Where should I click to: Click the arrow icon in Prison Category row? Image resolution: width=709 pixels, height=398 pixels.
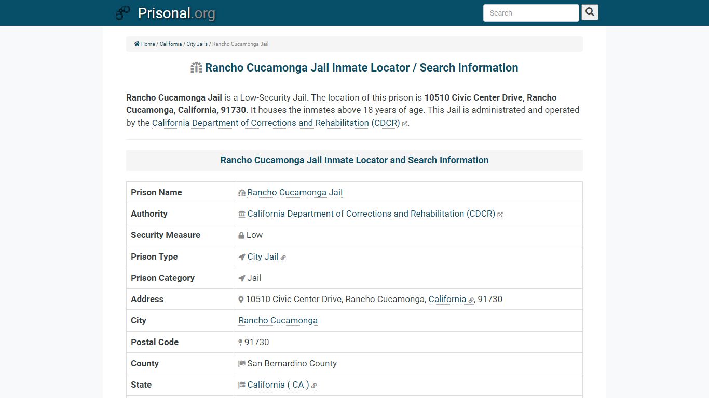pyautogui.click(x=242, y=278)
